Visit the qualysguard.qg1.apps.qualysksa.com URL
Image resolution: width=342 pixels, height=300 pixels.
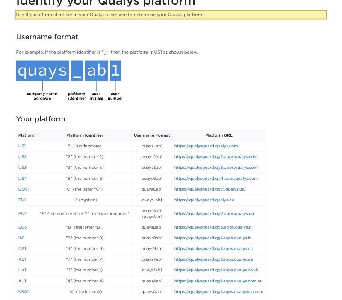[x=219, y=292]
